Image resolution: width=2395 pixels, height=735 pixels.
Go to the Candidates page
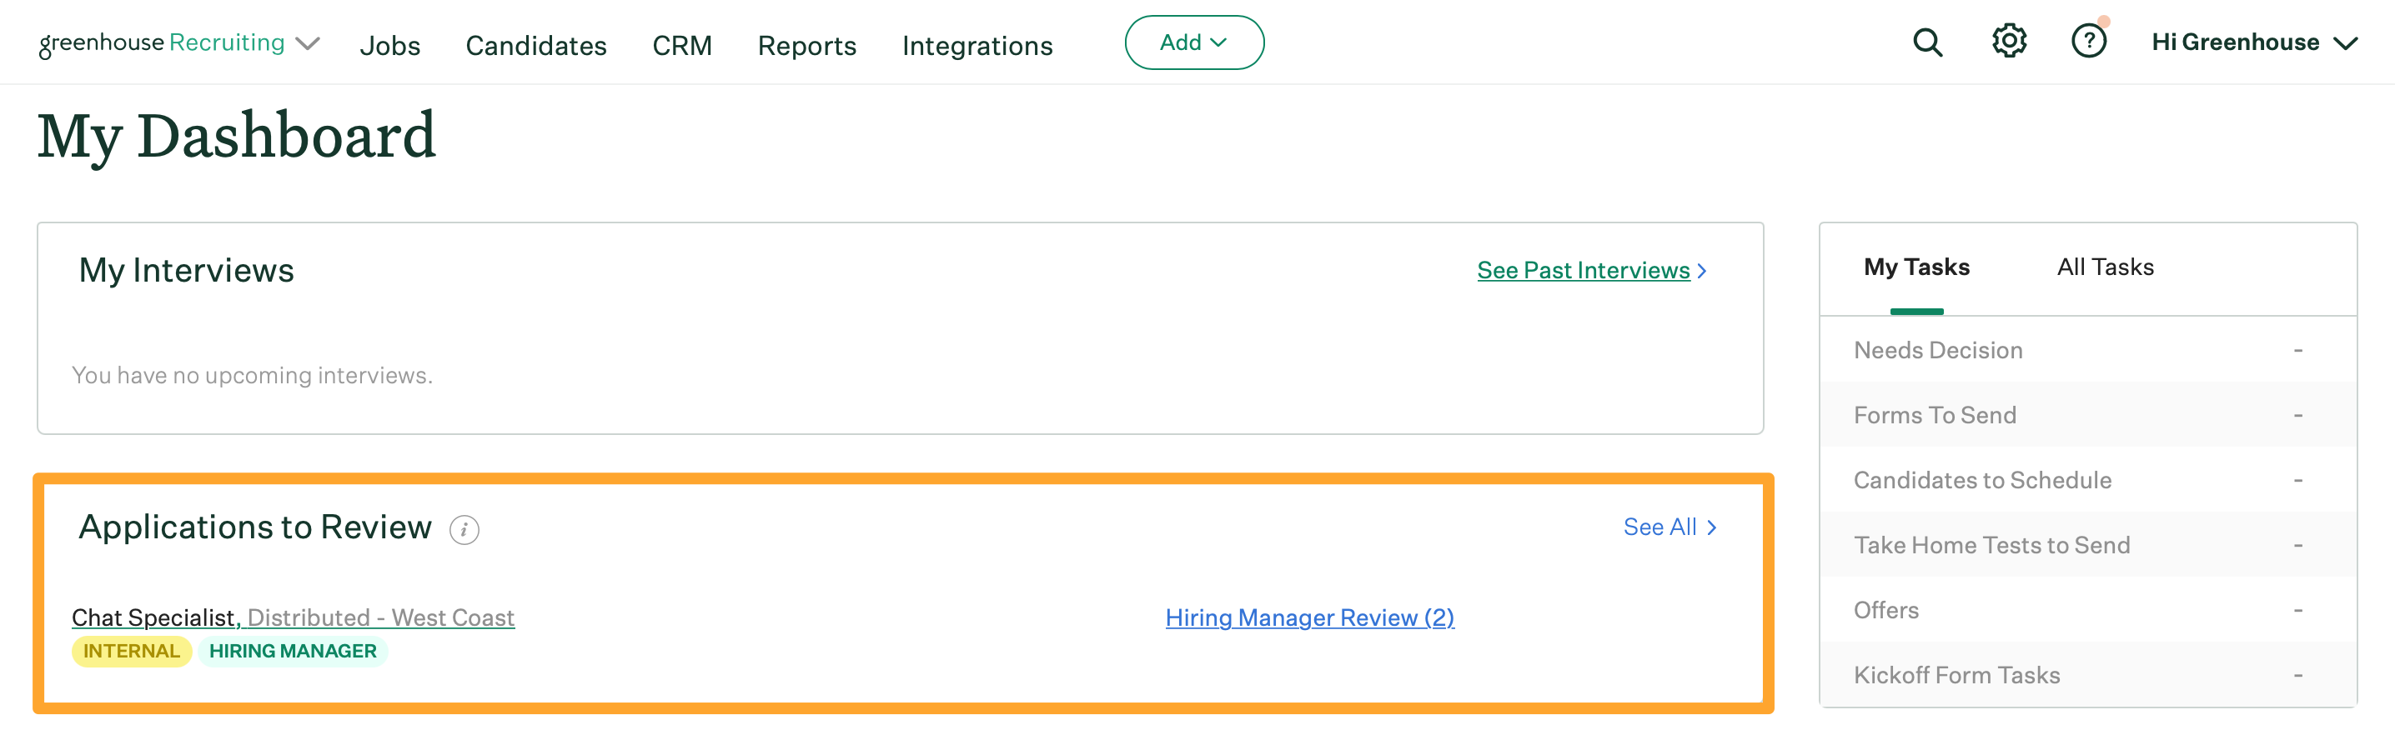click(x=535, y=46)
